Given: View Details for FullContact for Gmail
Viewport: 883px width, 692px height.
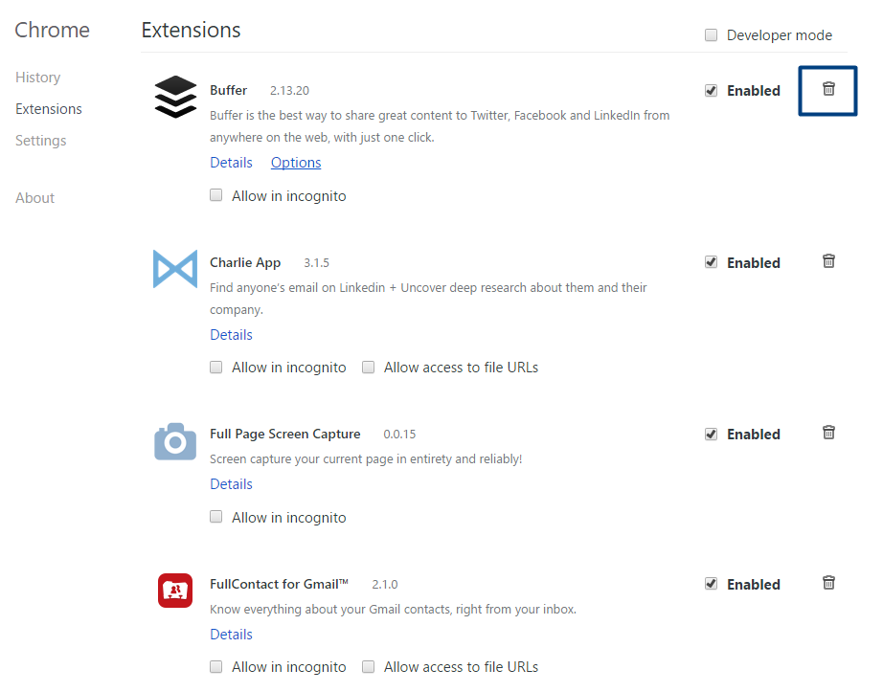Looking at the screenshot, I should (x=231, y=634).
